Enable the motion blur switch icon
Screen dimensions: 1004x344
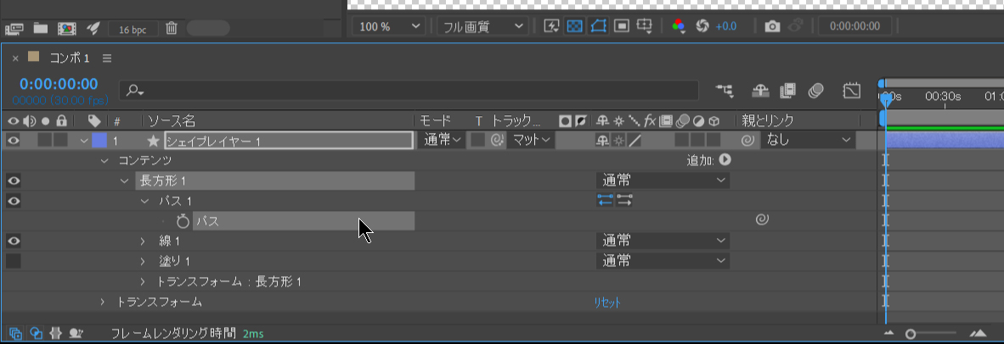[816, 90]
